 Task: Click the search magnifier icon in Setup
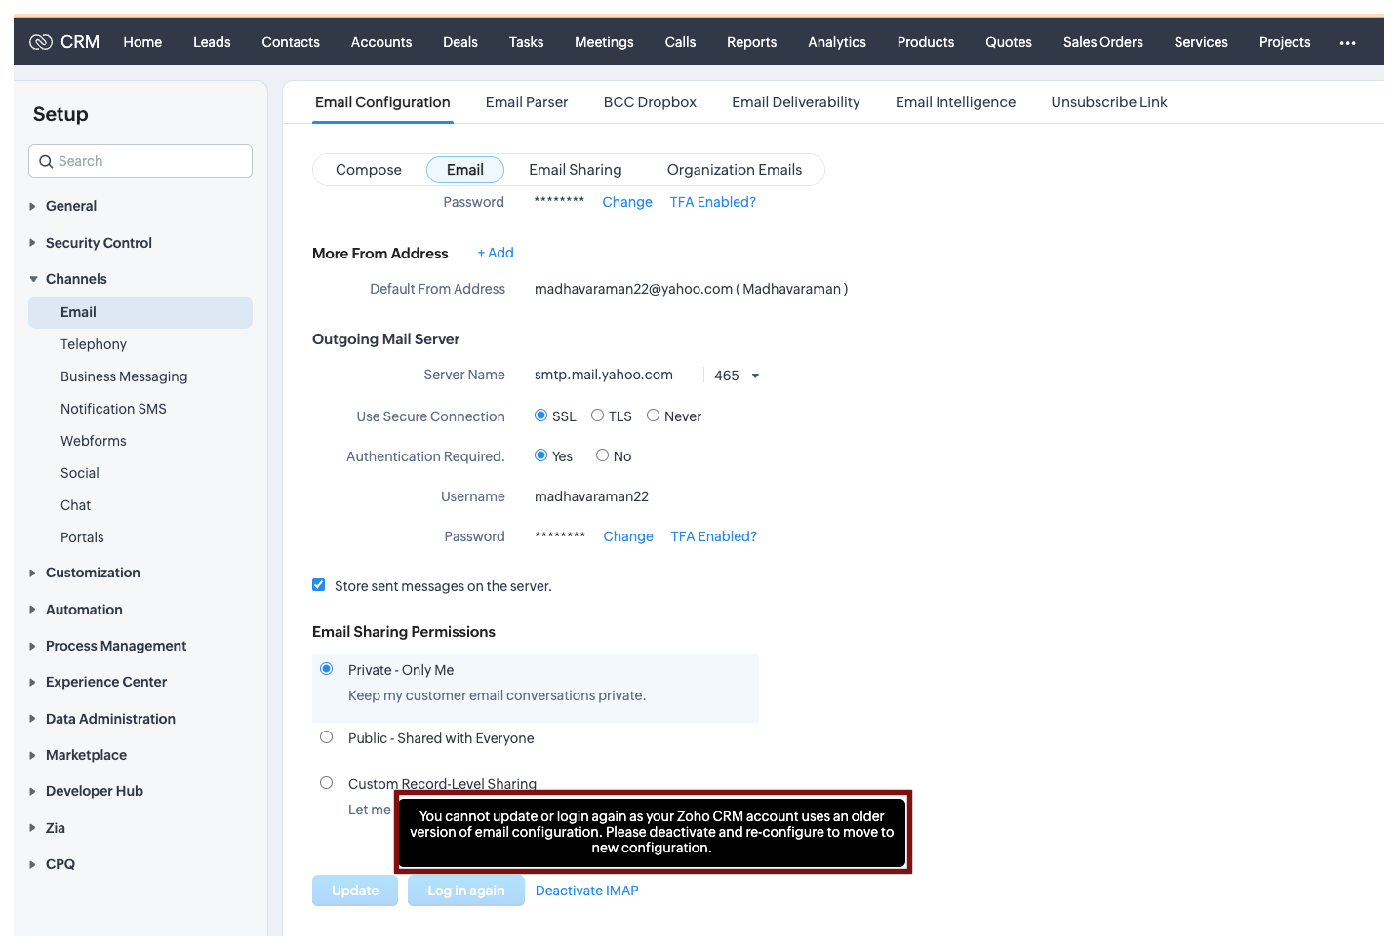[46, 162]
